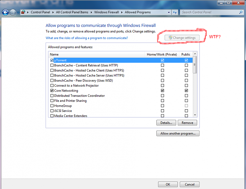Toggle µTorrent name checkbox

[x=52, y=60]
